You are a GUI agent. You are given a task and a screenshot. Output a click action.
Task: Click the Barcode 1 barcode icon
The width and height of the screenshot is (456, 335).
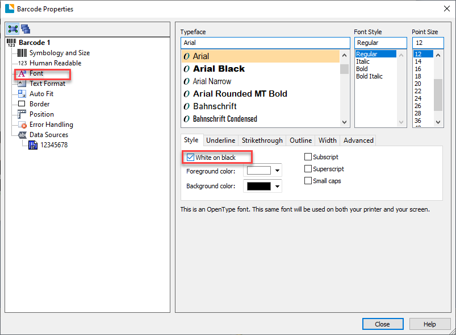tap(11, 43)
